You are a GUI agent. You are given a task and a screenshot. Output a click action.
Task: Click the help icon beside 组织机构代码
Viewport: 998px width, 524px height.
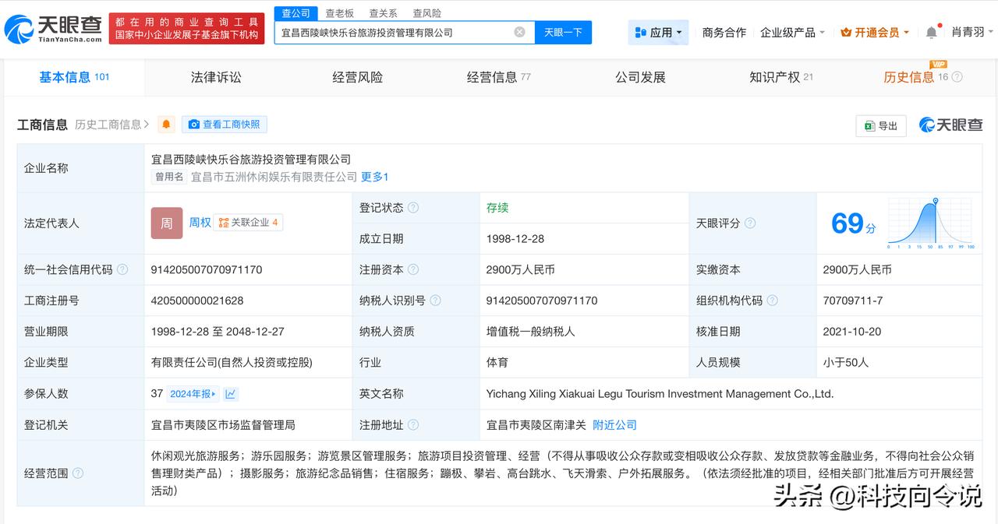pos(772,301)
